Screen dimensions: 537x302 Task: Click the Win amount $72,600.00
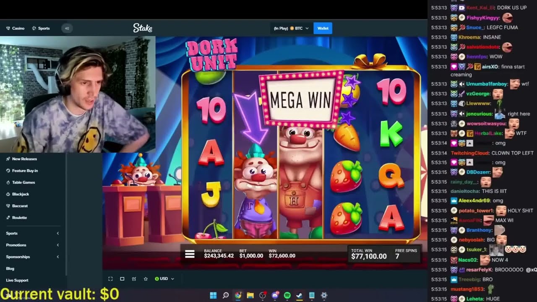[282, 256]
